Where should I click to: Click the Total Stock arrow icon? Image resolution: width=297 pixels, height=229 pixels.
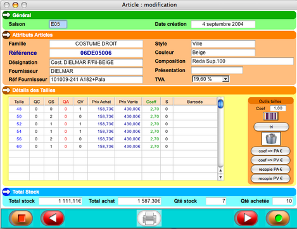(x=6, y=192)
